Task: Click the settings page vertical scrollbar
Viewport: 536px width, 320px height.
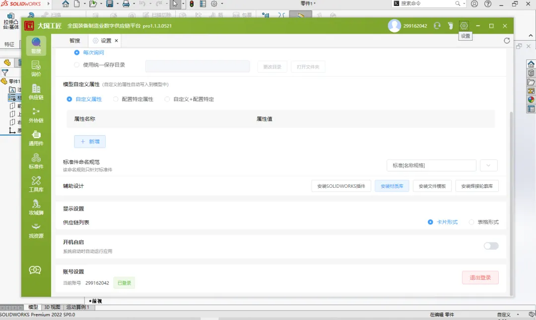Action: click(511, 203)
